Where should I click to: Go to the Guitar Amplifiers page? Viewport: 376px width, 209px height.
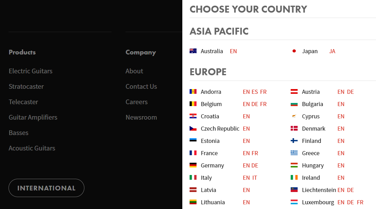(33, 117)
